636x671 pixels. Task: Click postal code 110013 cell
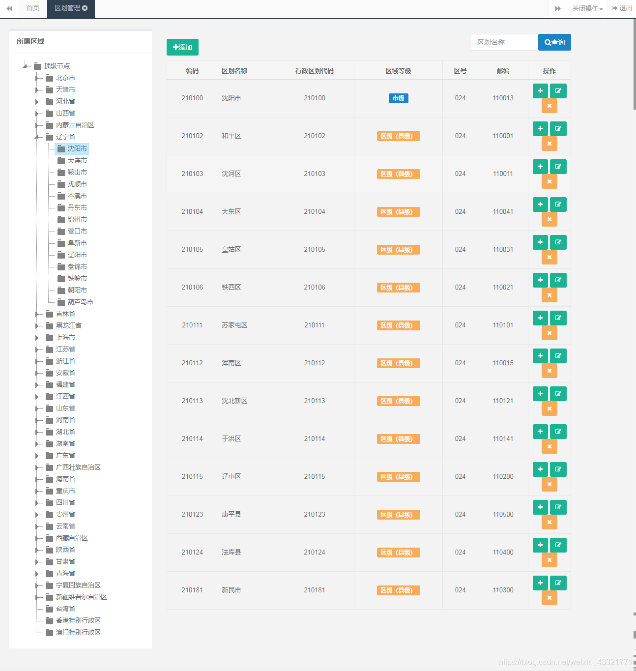click(x=503, y=98)
